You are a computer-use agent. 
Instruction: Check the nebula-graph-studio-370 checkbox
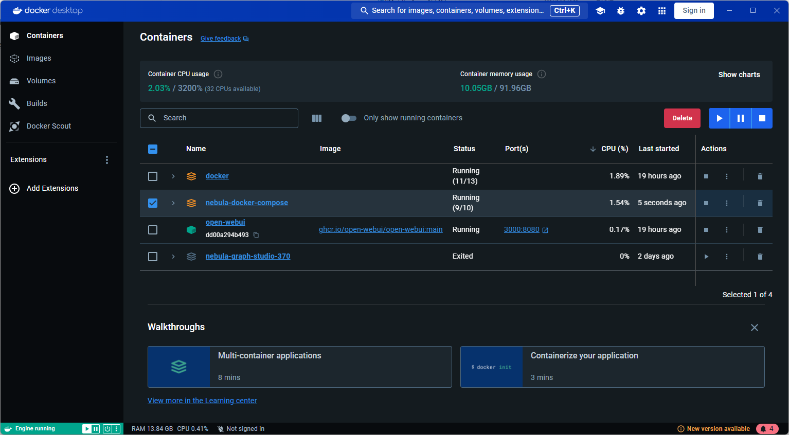point(153,257)
